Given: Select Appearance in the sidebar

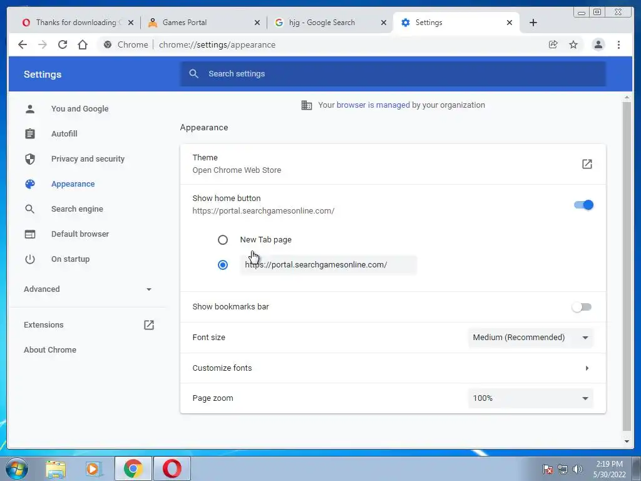Looking at the screenshot, I should click(73, 184).
